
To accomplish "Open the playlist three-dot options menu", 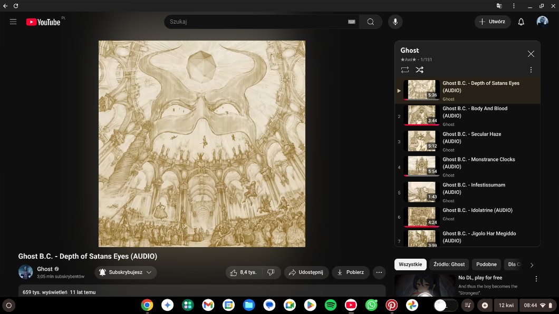I will (x=531, y=70).
